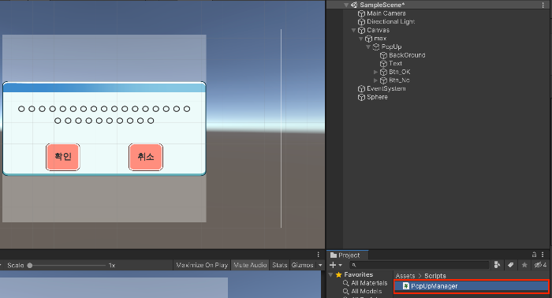Open the Game view kebab menu
This screenshot has width=552, height=298.
(319, 255)
